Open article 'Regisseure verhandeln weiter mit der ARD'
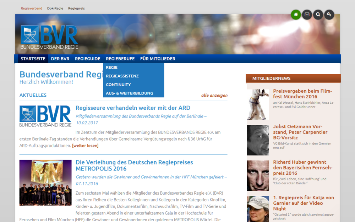355x222 pixels. coord(133,108)
